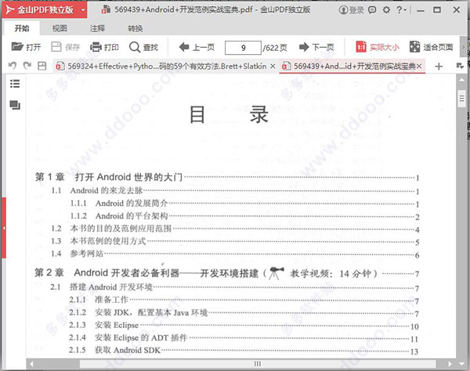Go to previous page with 上一页
Screen dimensions: 470x371
(x=197, y=47)
